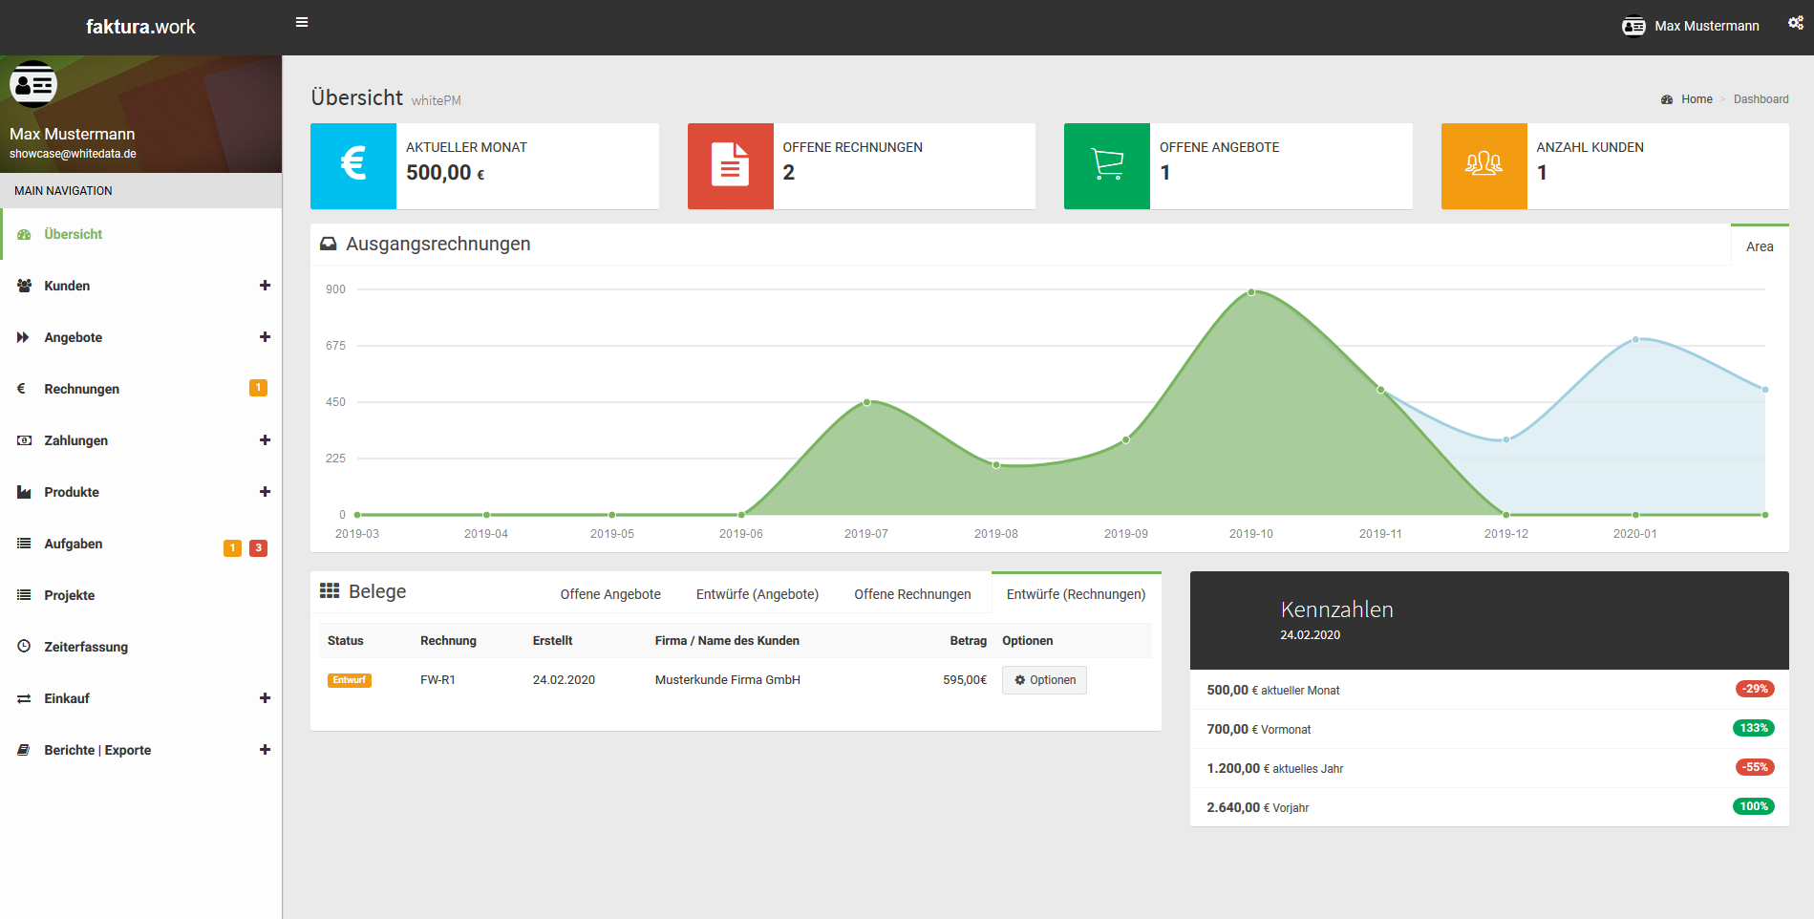The image size is (1814, 919).
Task: Click the sidebar profile avatar icon
Action: tap(33, 84)
